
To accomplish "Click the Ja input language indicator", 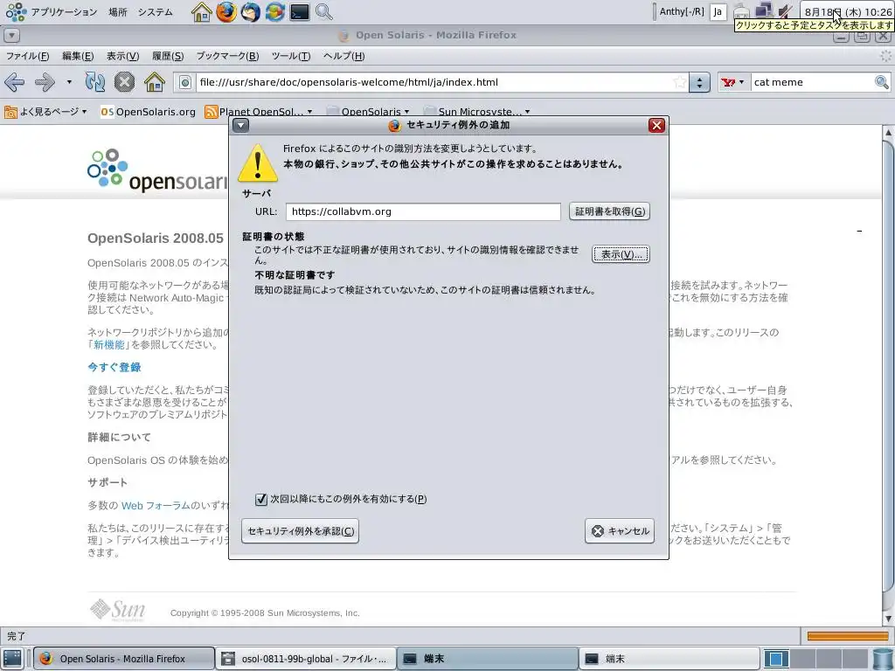I will pos(718,11).
